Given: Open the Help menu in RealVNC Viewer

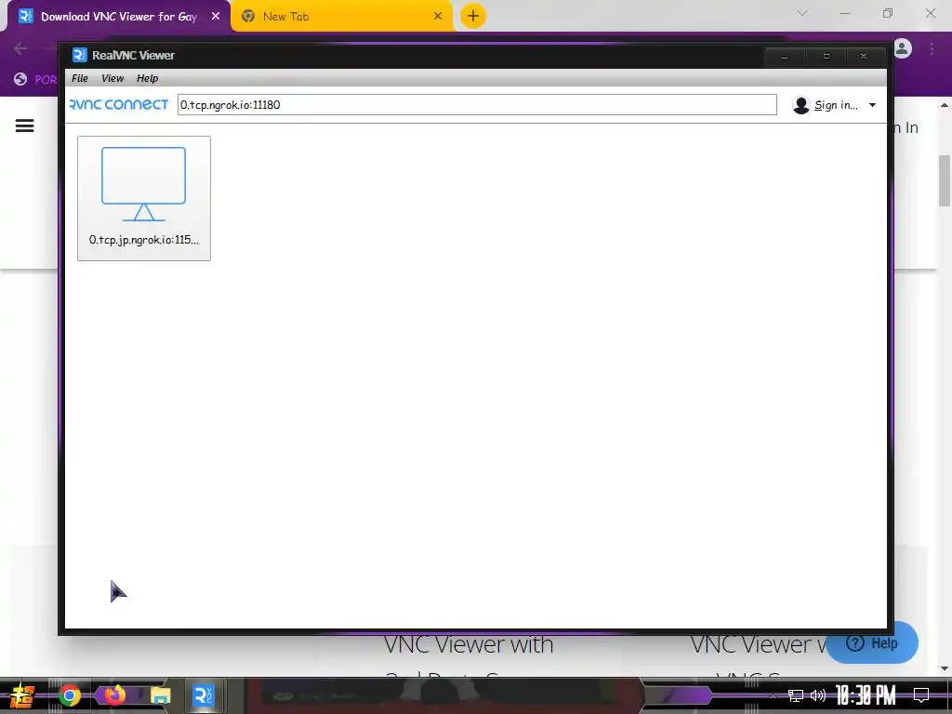Looking at the screenshot, I should [x=147, y=78].
